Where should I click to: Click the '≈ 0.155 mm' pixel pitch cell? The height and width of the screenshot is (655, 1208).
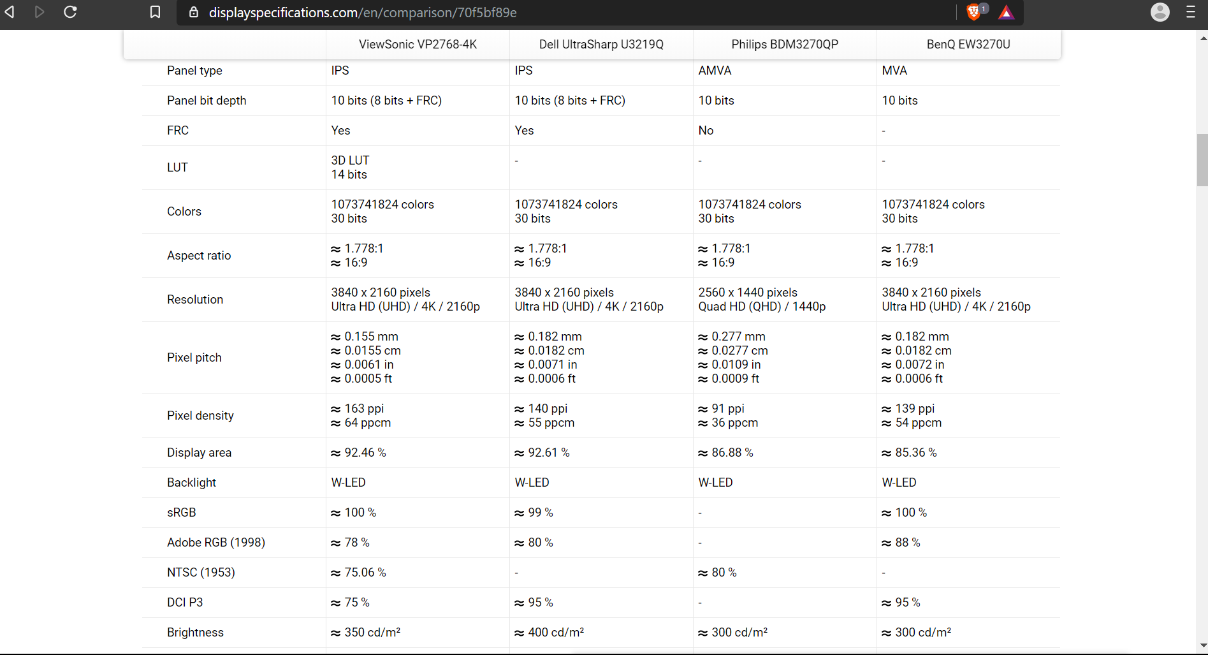click(x=365, y=337)
